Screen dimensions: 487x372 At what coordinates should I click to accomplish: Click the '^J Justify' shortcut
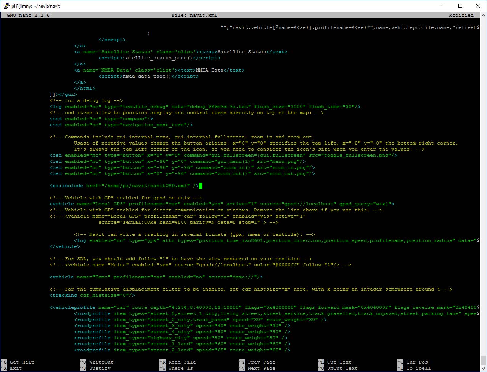[x=95, y=368]
